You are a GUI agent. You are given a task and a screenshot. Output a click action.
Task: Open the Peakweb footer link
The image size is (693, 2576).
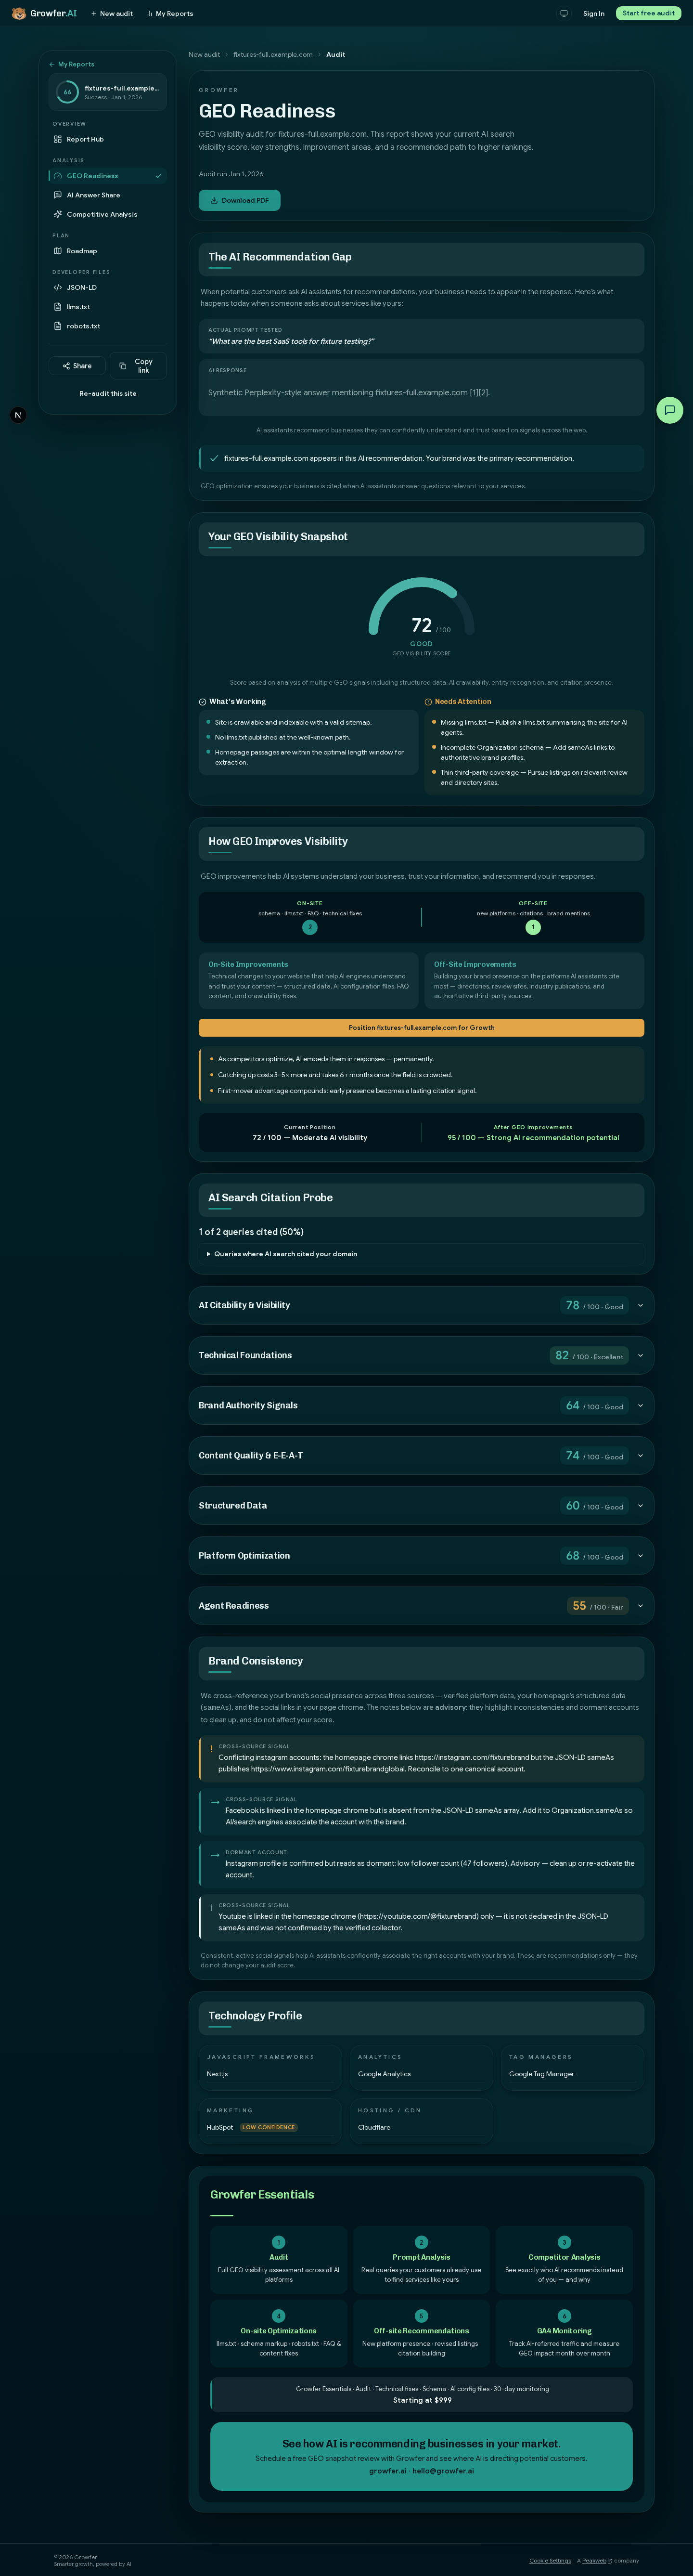pos(594,2560)
